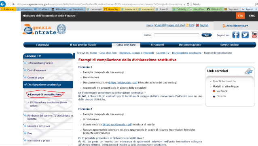Go back with the browser Back arrow
The image size is (258, 146).
click(x=3, y=4)
